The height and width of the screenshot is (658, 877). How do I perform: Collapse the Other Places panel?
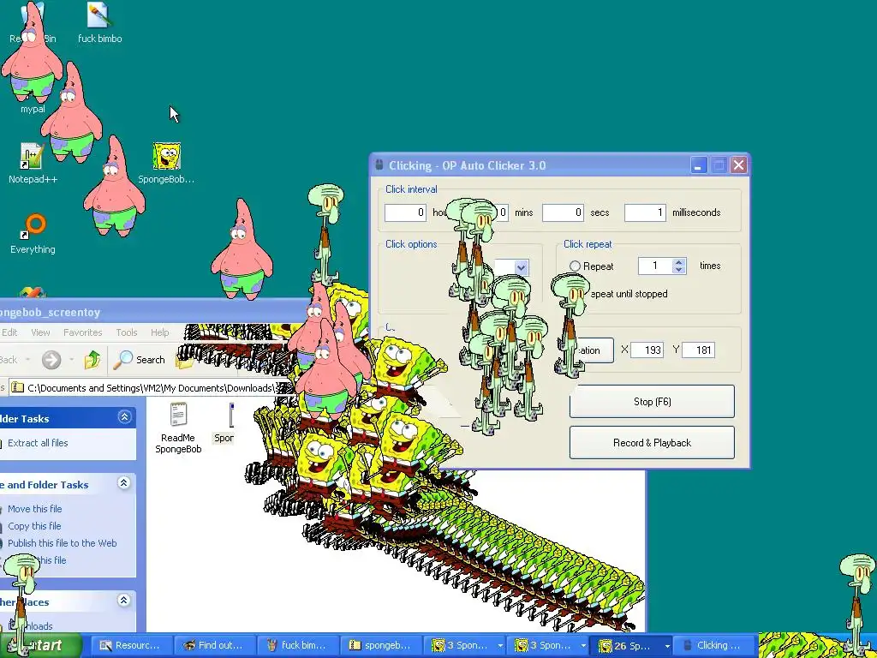point(124,601)
